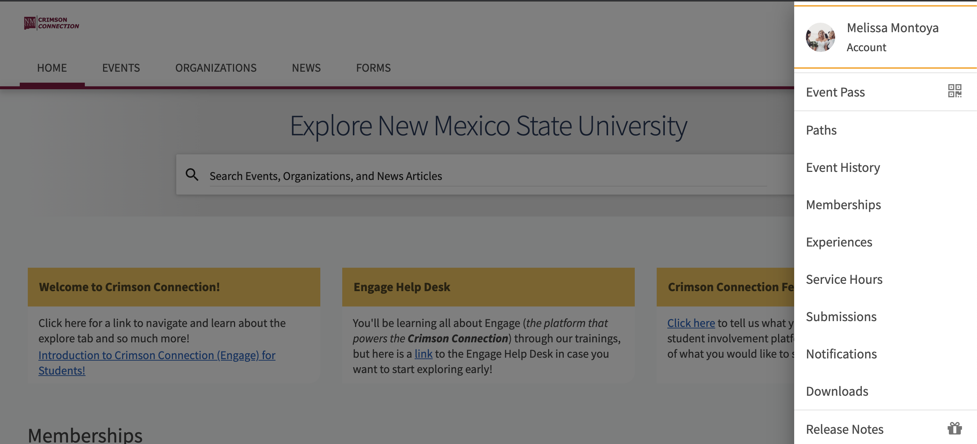977x444 pixels.
Task: Click the Crimson Connection logo
Action: click(52, 23)
